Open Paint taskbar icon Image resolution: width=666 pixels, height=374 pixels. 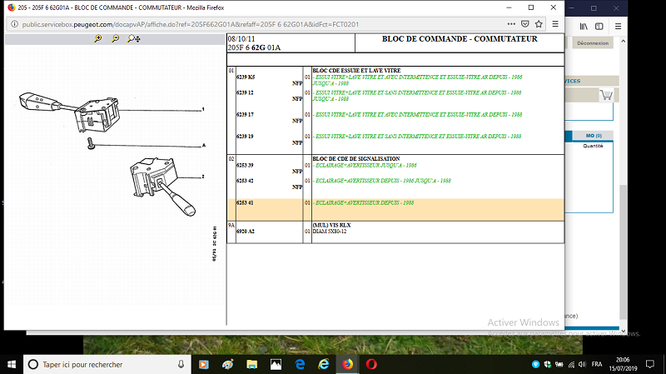[228, 364]
